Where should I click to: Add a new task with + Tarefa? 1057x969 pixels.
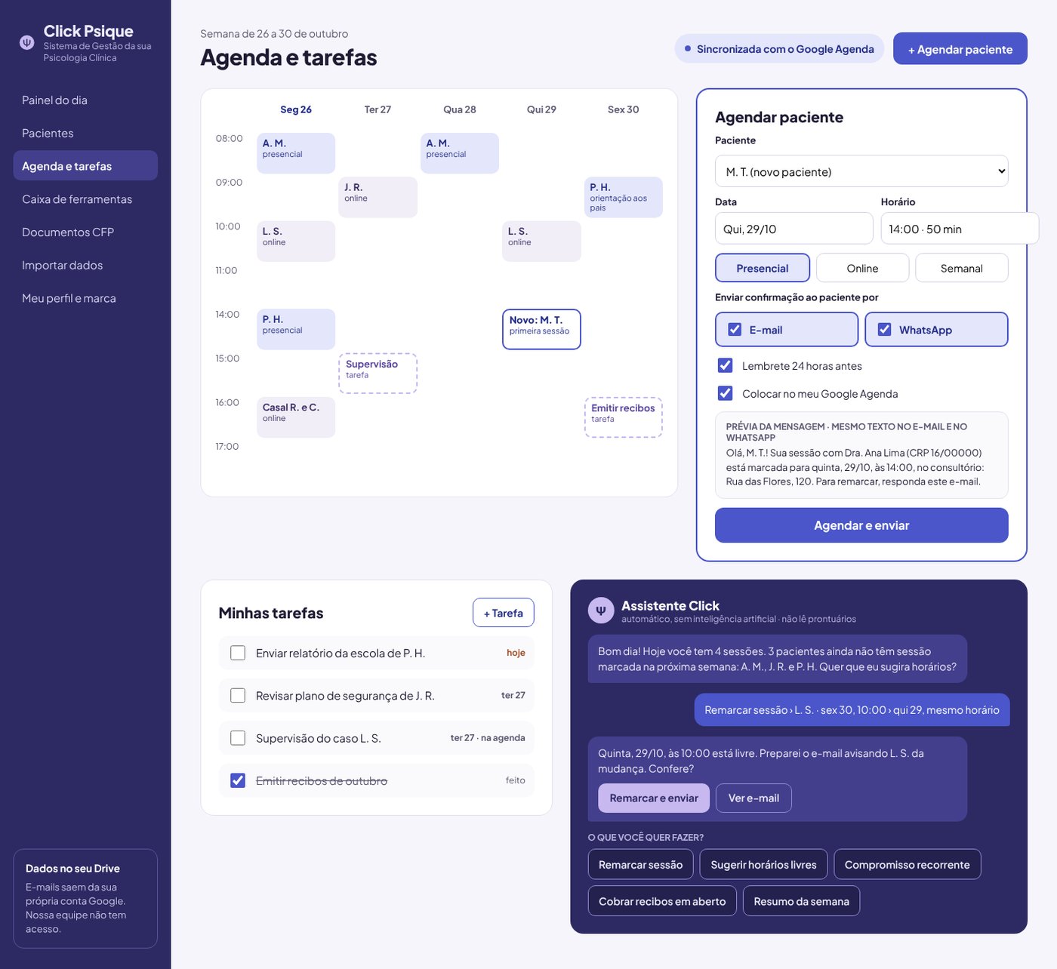(x=504, y=613)
